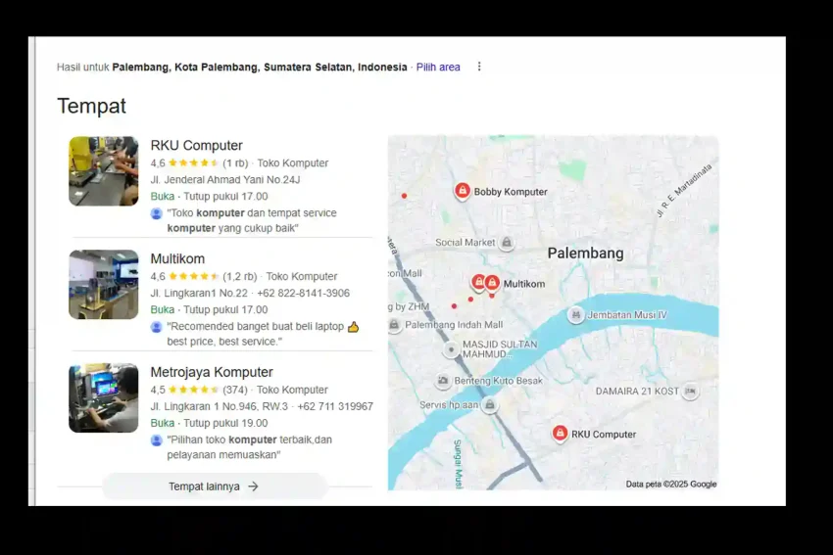Viewport: 833px width, 555px height.
Task: Click the Multikom review count (1,2 rb)
Action: (239, 276)
